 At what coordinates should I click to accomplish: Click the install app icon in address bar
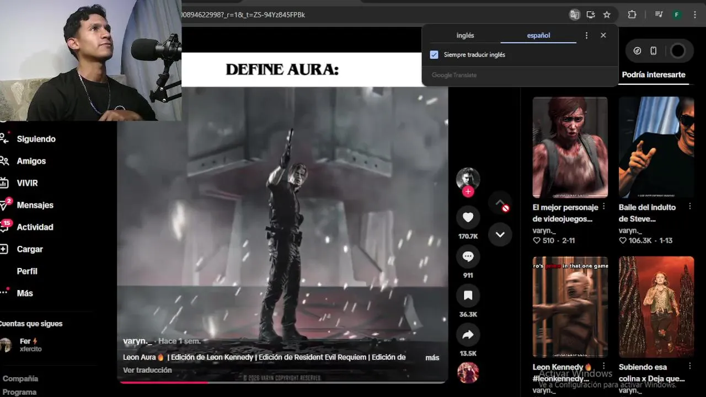591,15
